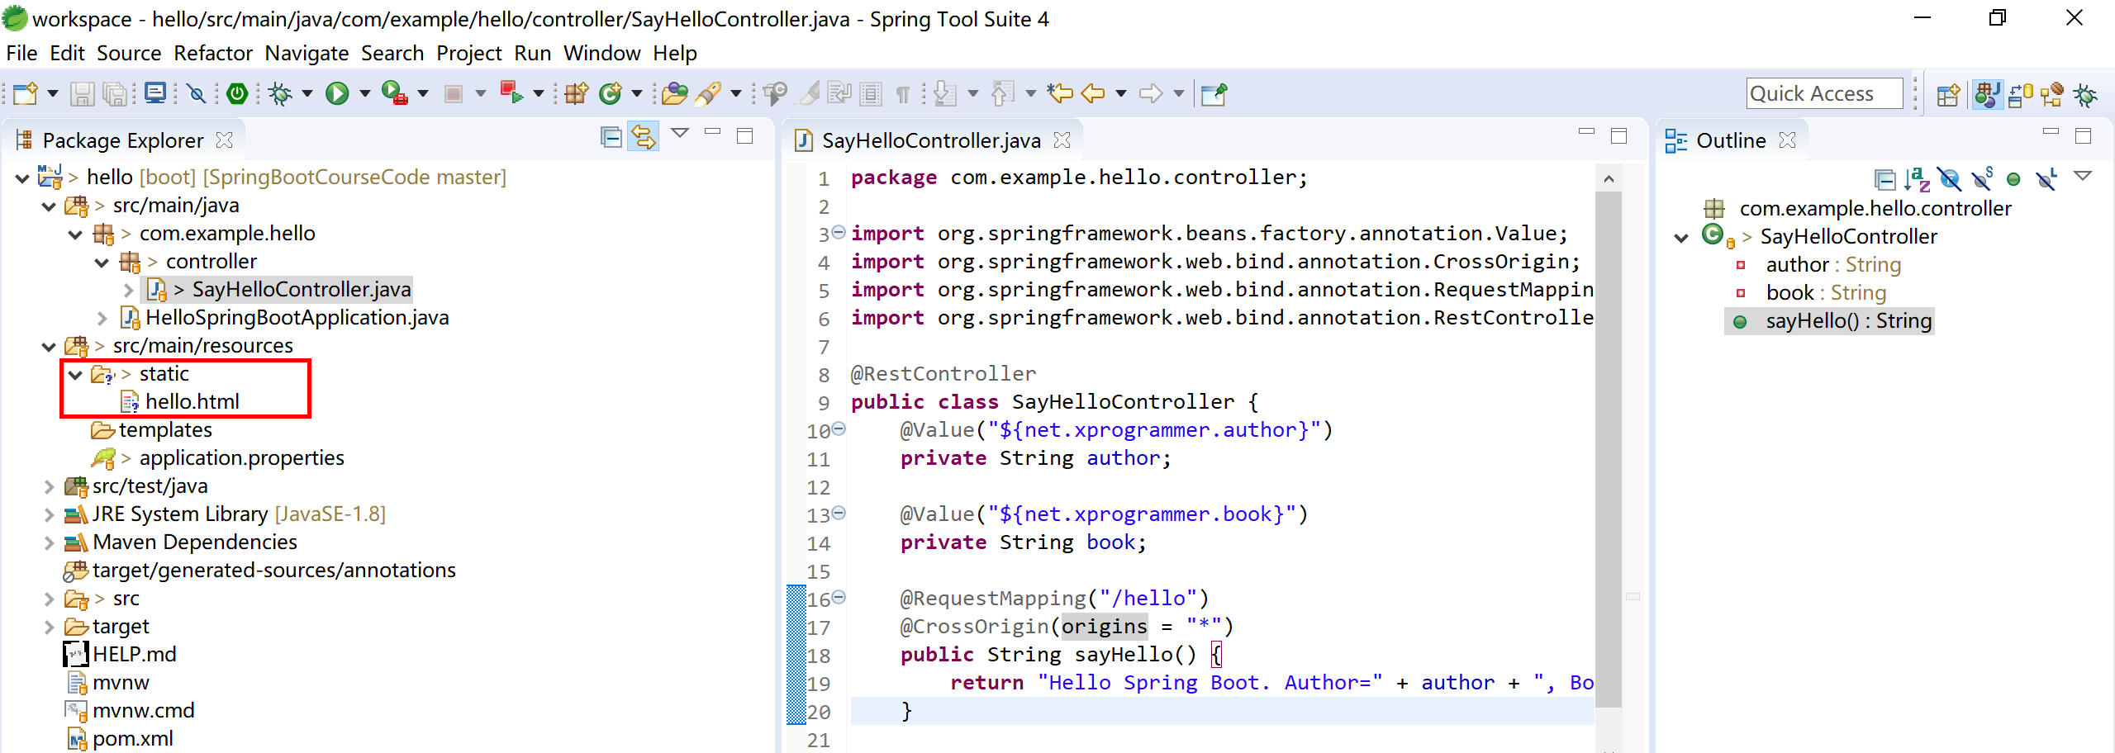Click the Quick Access search field
The image size is (2115, 753).
[x=1823, y=94]
